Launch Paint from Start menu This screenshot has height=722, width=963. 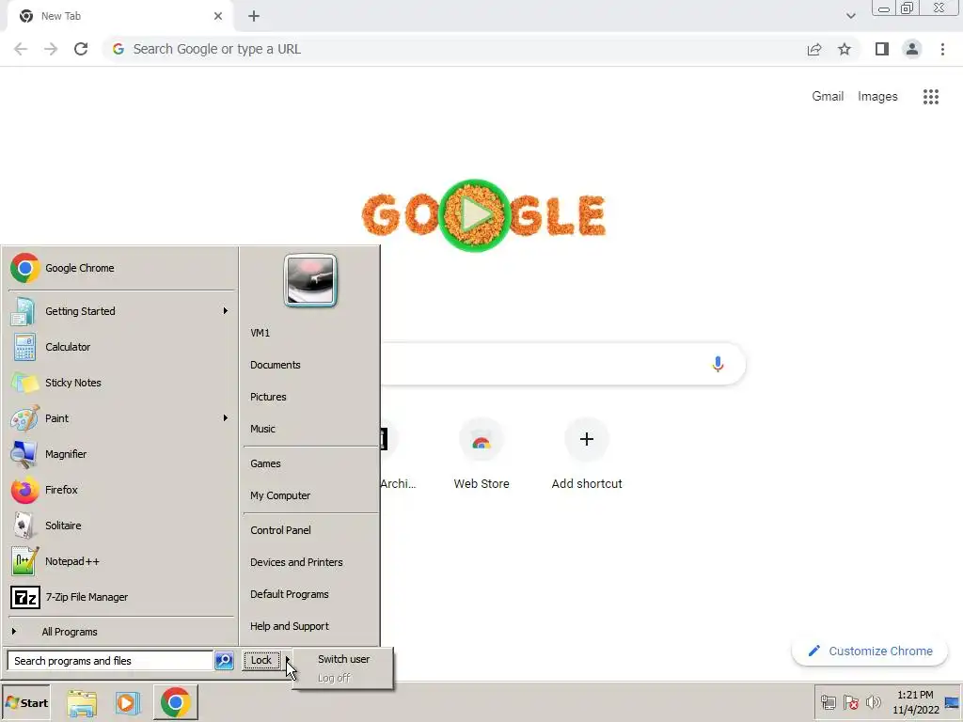coord(121,418)
